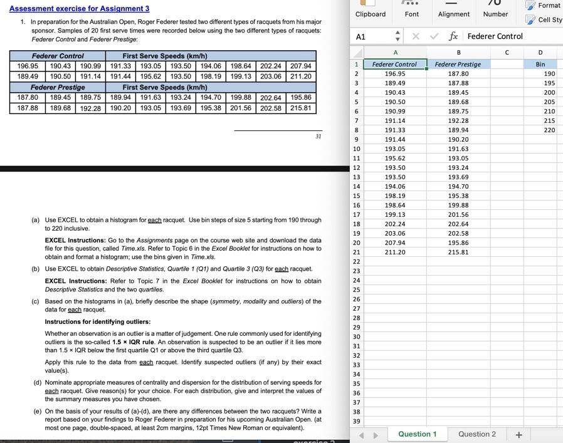Click the Alignment group icon

pyautogui.click(x=453, y=3)
